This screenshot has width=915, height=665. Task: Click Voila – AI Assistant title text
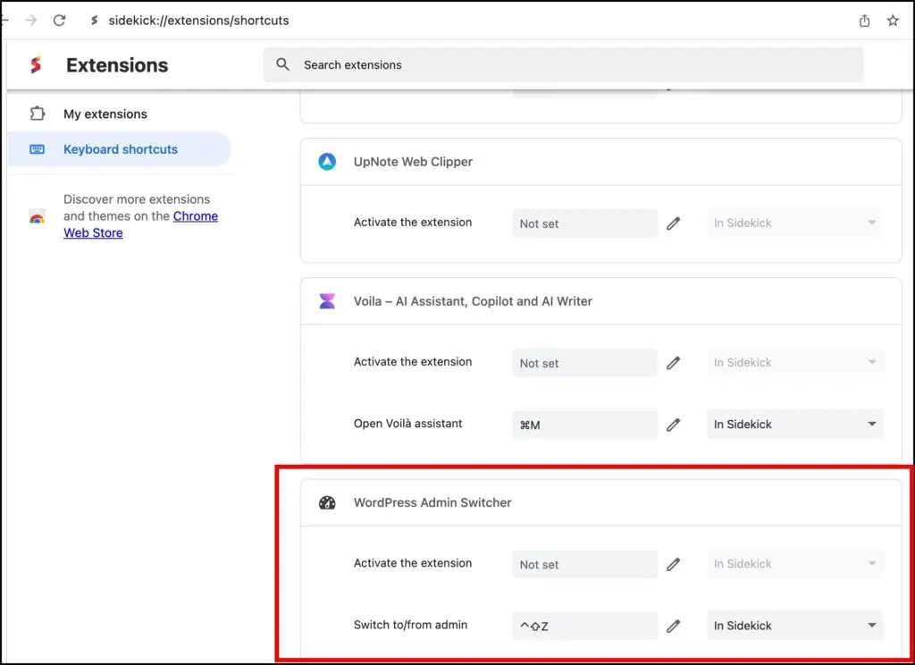coord(473,301)
